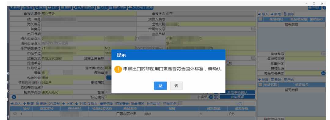Click 原产地 button in documents panel
The height and width of the screenshot is (120, 330).
coord(288,80)
